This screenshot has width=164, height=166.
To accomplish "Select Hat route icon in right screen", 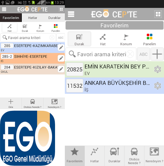I will click(103, 39).
